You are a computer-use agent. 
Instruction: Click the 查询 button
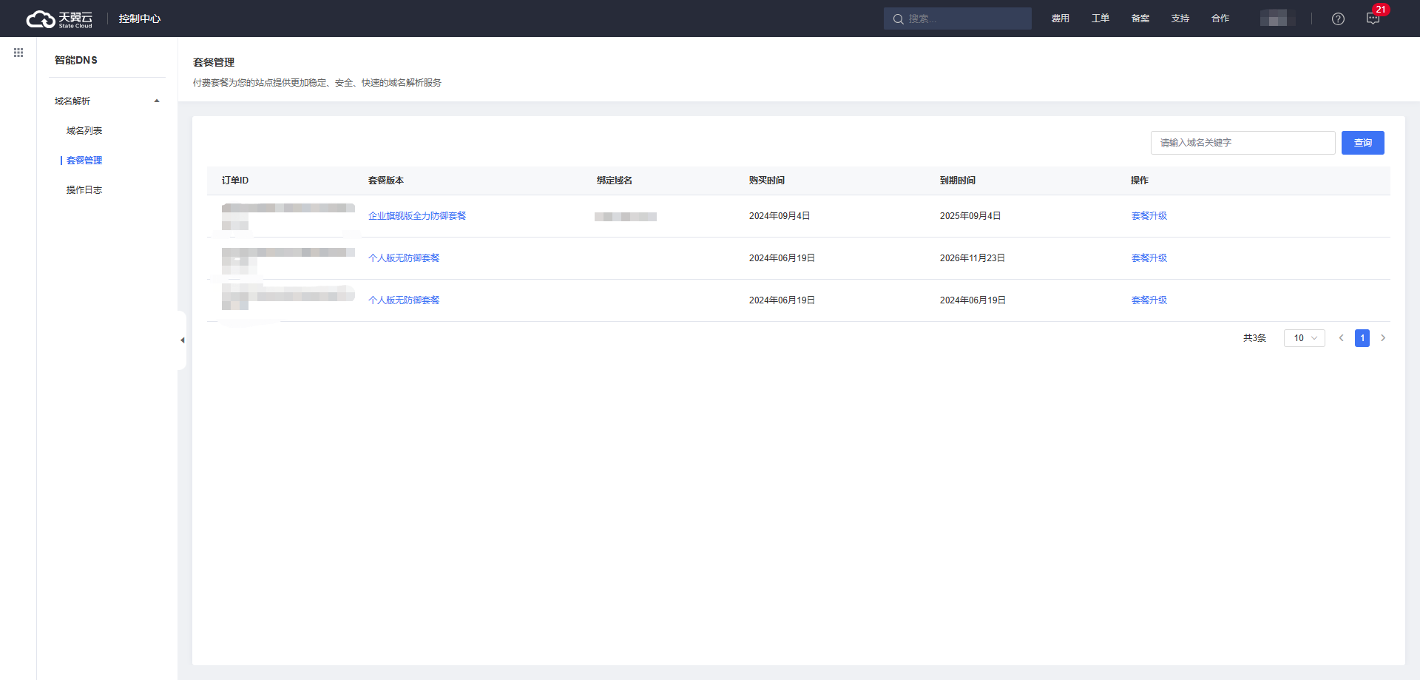1363,143
